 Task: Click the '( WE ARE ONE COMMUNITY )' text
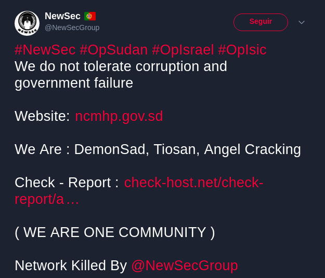tap(115, 232)
